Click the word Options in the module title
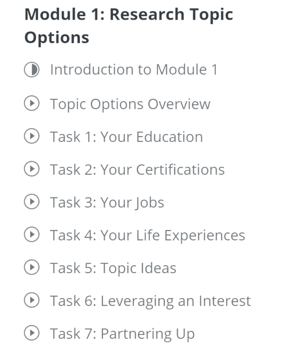The height and width of the screenshot is (354, 305). (57, 38)
